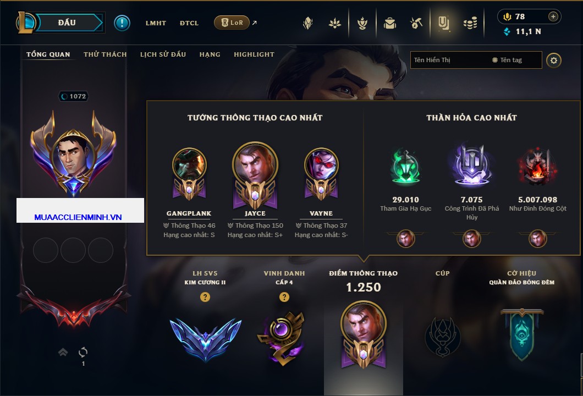The height and width of the screenshot is (396, 583).
Task: Click the Tên Hiển Thị search field
Action: tap(448, 60)
